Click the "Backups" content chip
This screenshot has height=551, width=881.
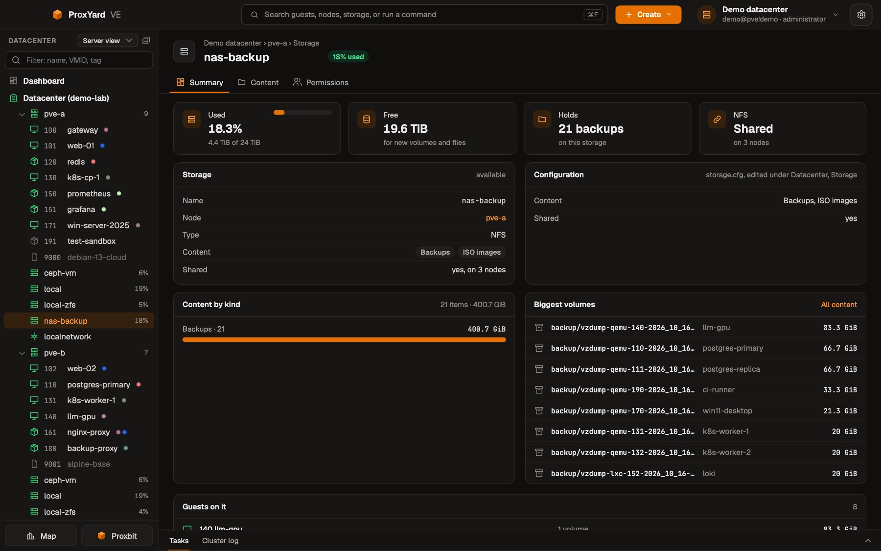[x=435, y=252]
